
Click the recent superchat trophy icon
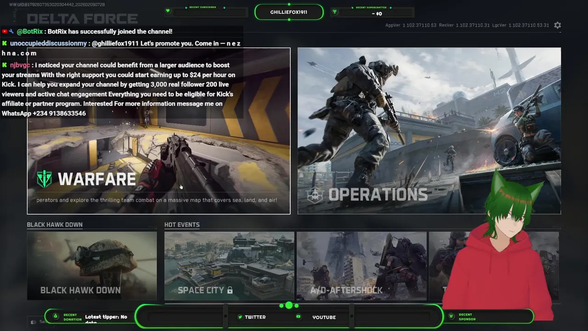click(x=334, y=11)
